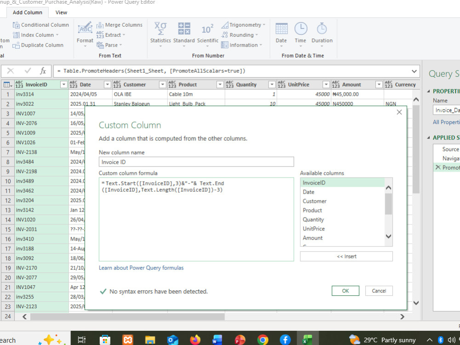Open Learn about Power Query formulas link
Viewport: 460px width, 345px height.
pyautogui.click(x=141, y=268)
